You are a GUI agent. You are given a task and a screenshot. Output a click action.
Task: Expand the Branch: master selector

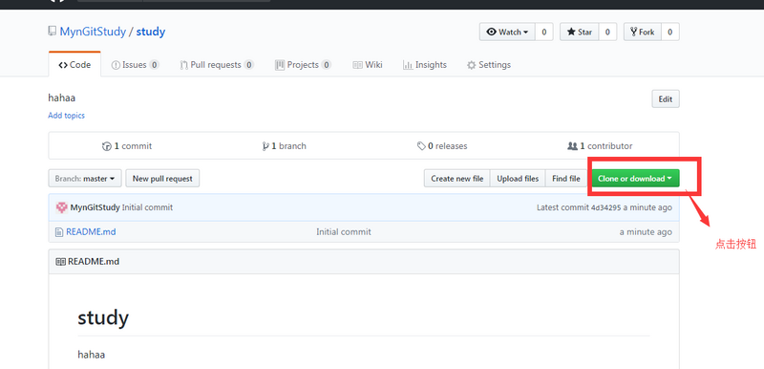pyautogui.click(x=85, y=179)
